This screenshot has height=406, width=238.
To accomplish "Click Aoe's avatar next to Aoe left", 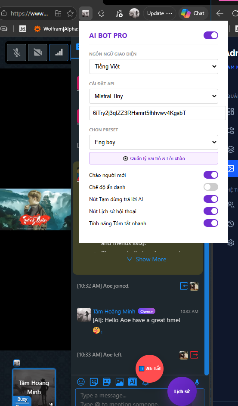I will tap(184, 355).
